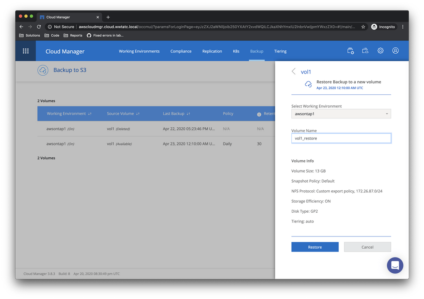Open user account profile icon
This screenshot has height=299, width=424.
point(395,51)
